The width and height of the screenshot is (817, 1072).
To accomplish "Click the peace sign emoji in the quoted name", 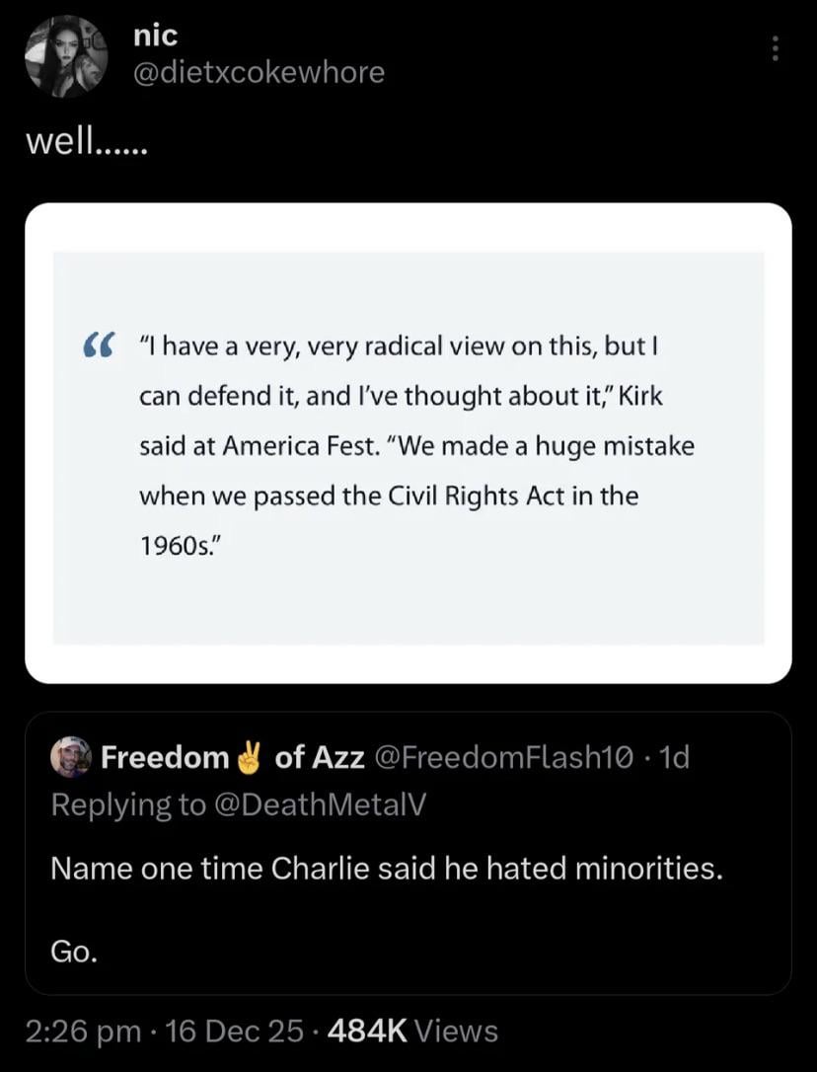I will [x=251, y=757].
